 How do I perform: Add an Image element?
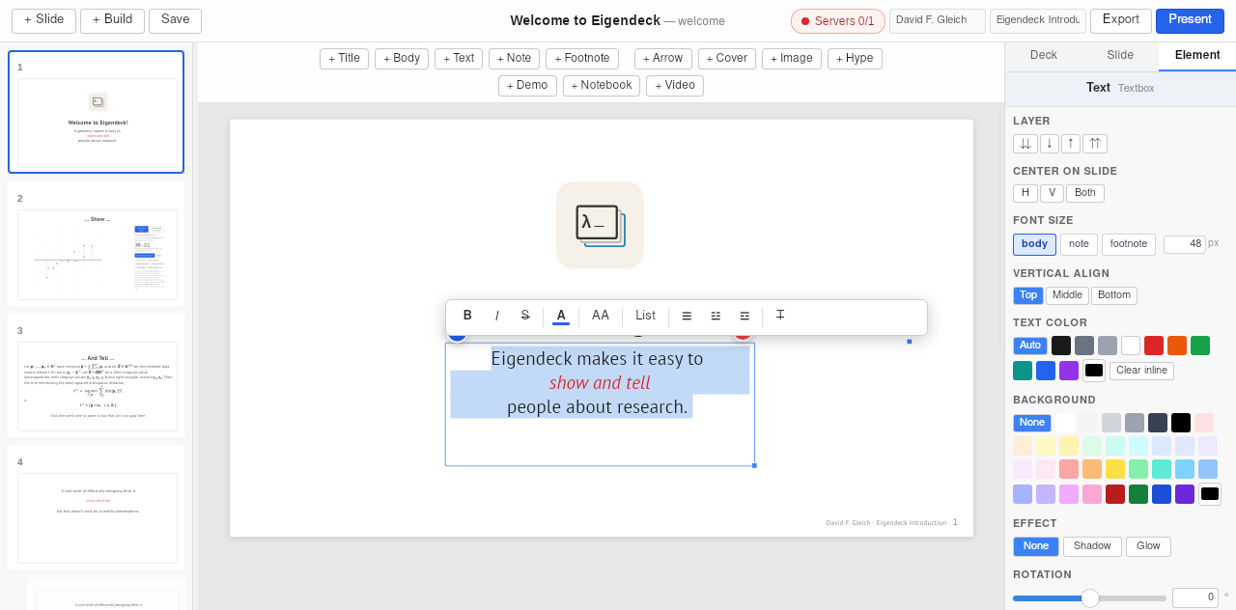792,59
